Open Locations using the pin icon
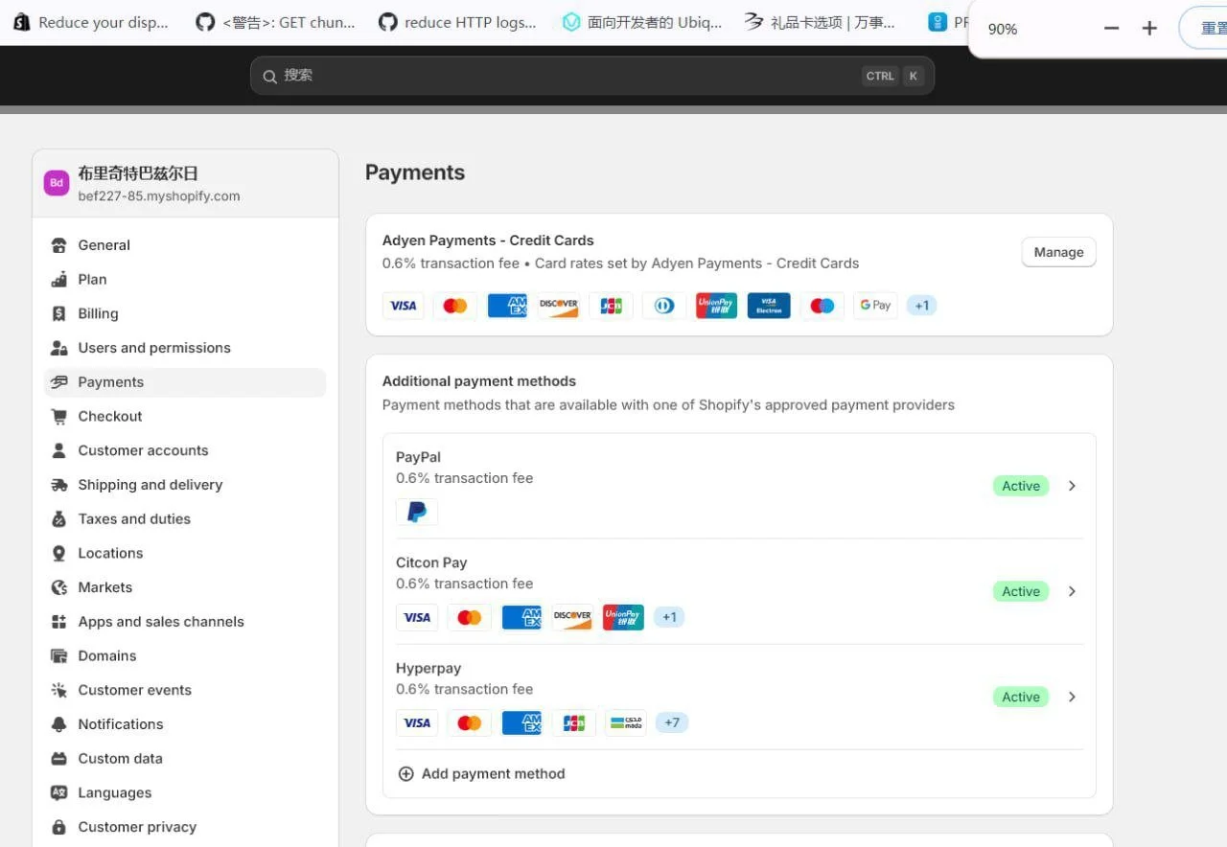The image size is (1227, 847). click(59, 554)
